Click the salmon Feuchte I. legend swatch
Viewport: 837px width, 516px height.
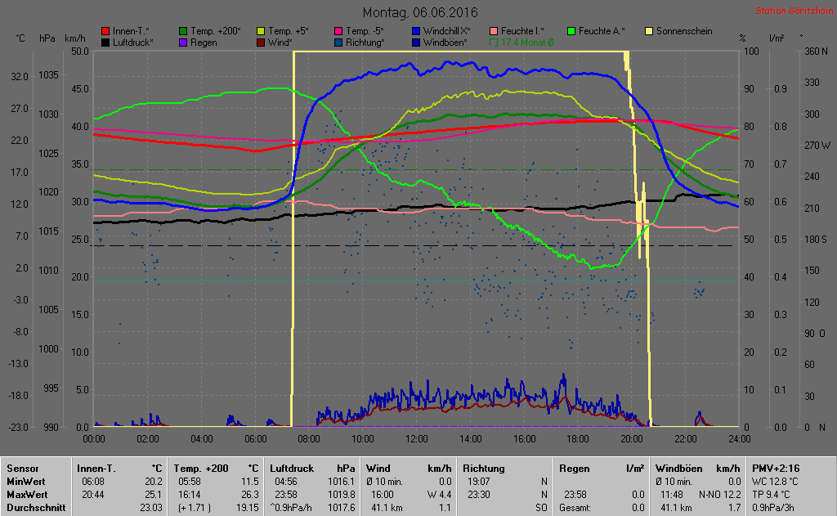(x=493, y=32)
